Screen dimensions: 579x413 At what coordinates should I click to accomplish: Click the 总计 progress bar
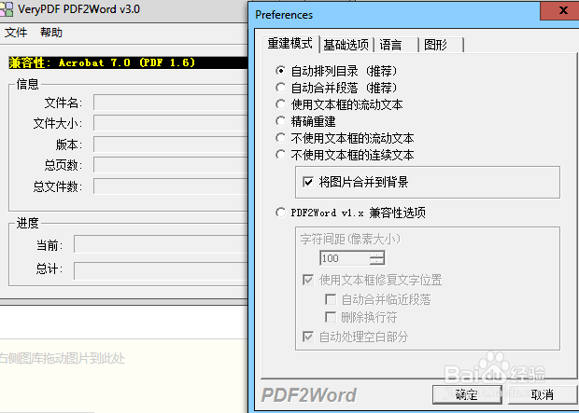[161, 271]
